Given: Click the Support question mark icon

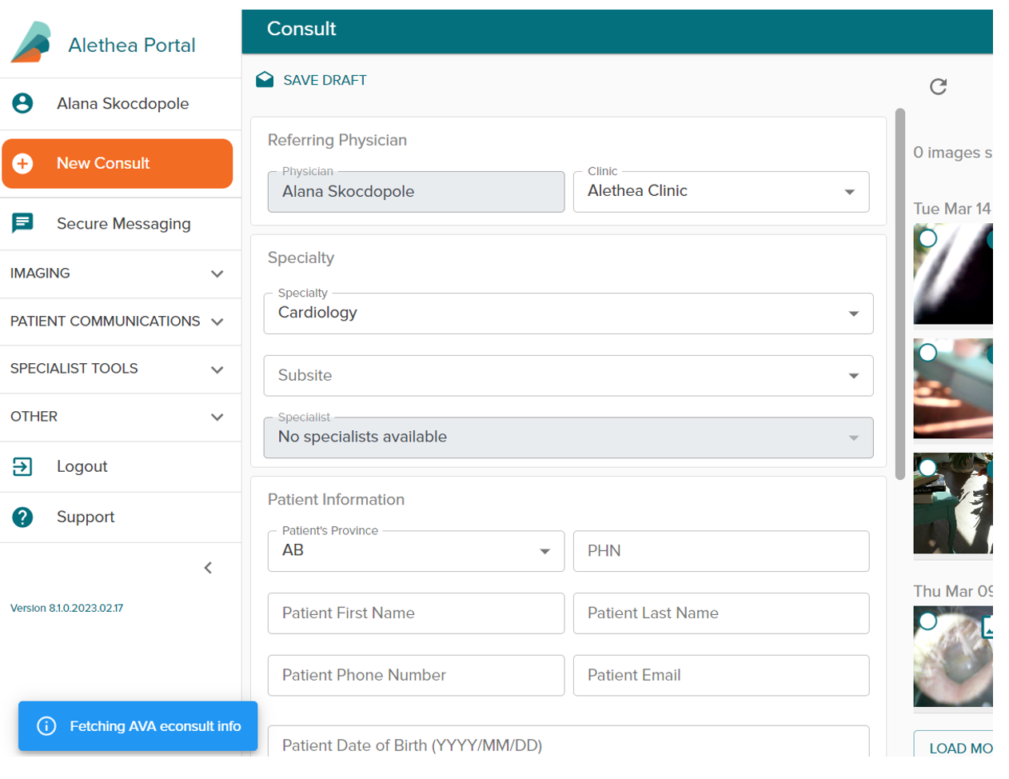Looking at the screenshot, I should [x=22, y=517].
